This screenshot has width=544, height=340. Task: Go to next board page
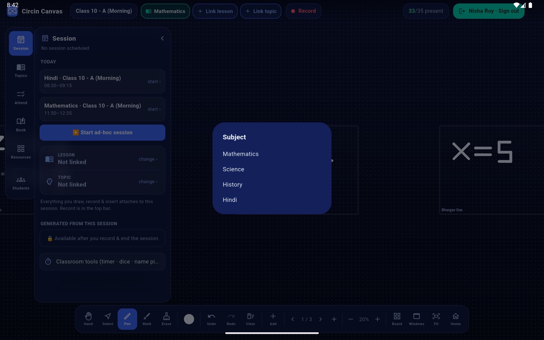[320, 319]
